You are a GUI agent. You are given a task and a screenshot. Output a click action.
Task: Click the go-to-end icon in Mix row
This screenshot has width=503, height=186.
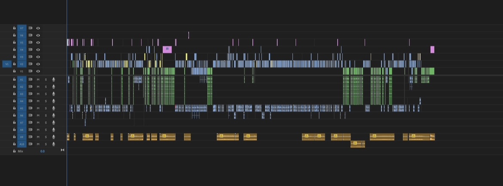[62, 150]
